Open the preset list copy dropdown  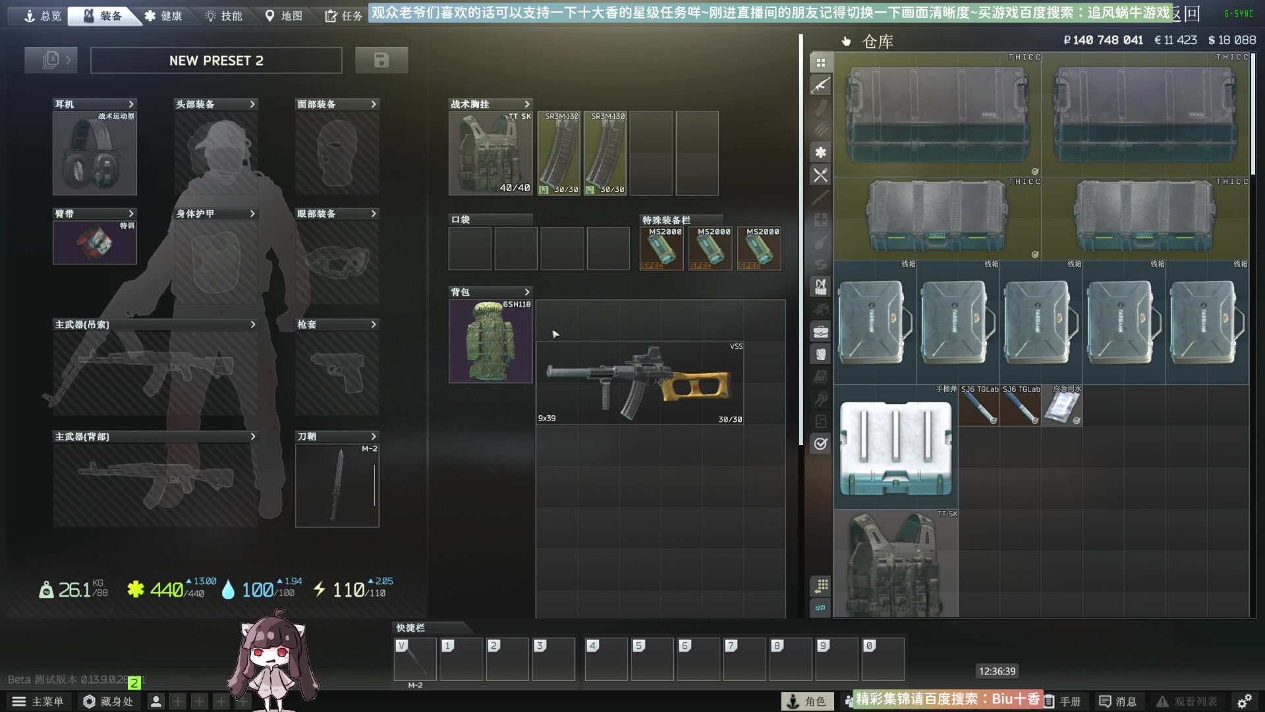[x=51, y=61]
